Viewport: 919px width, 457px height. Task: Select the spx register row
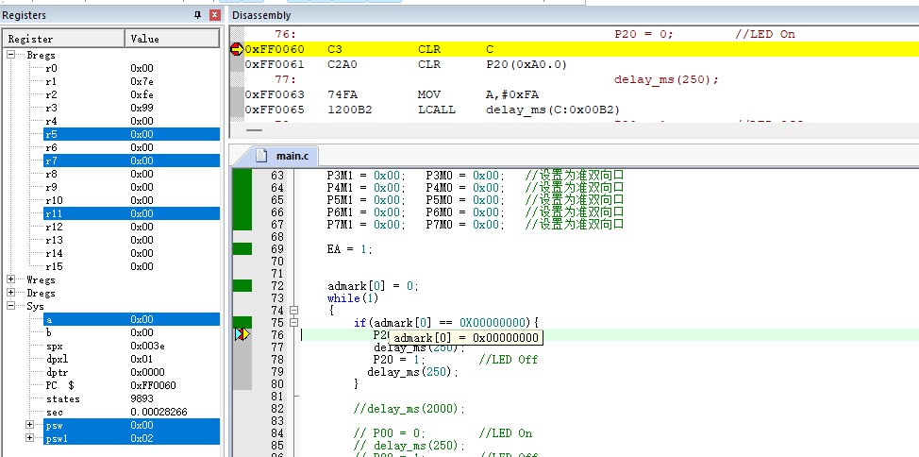(x=131, y=346)
